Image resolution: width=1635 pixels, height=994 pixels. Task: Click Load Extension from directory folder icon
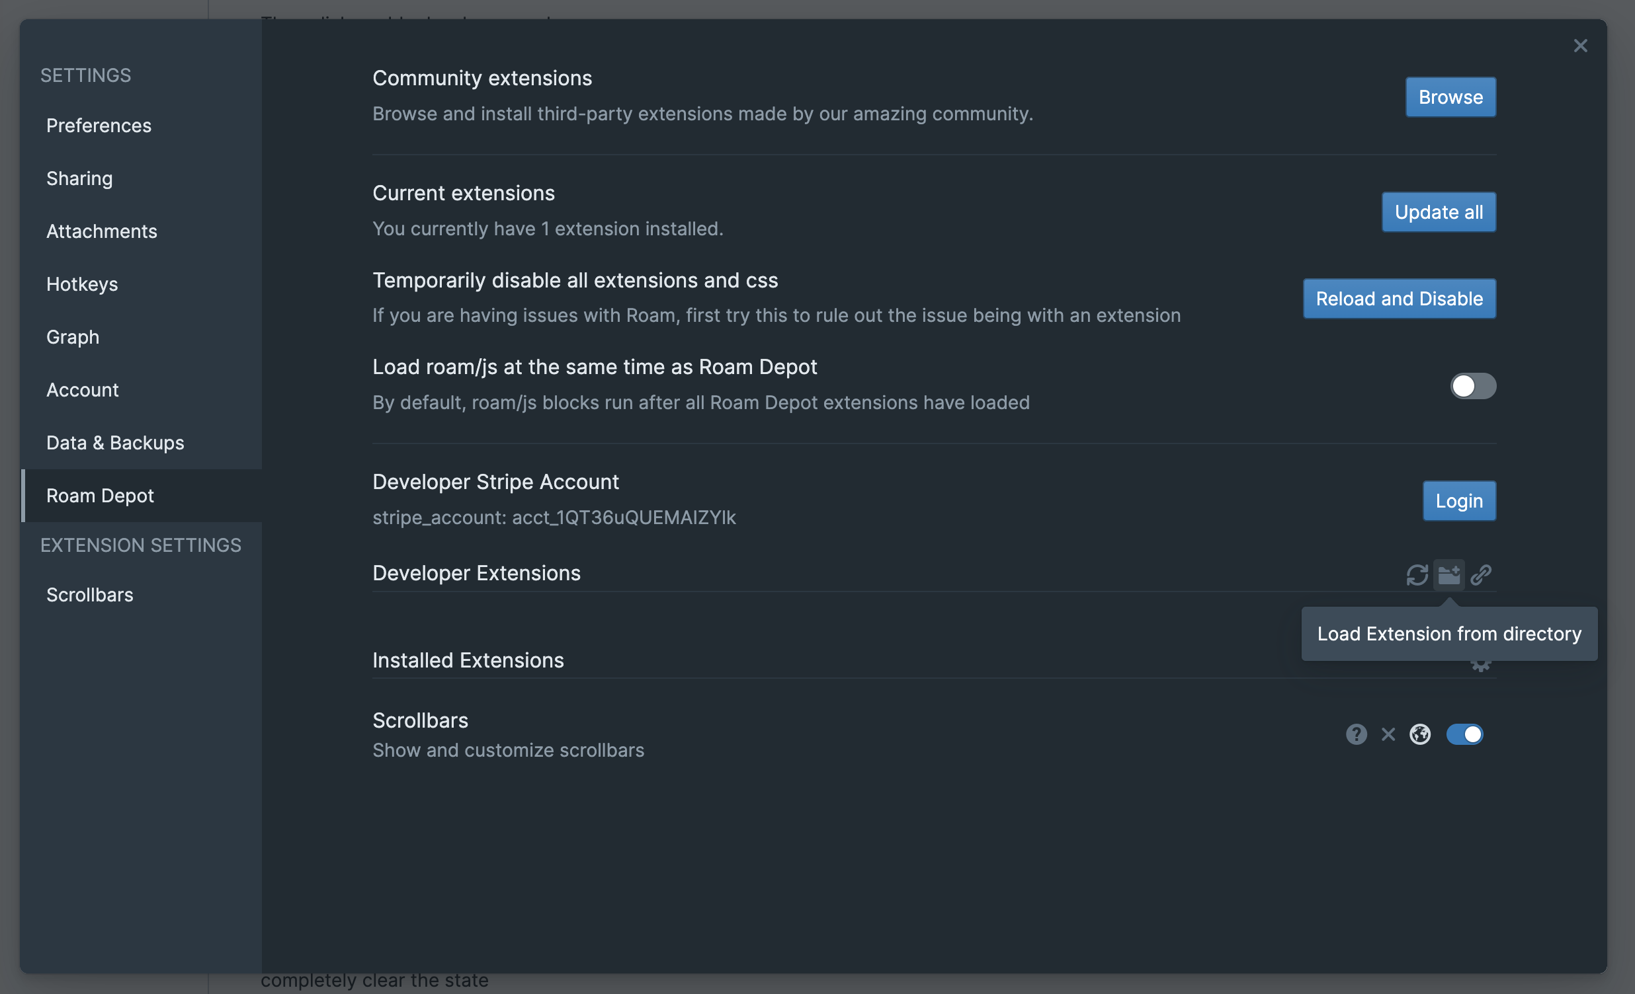(x=1448, y=574)
